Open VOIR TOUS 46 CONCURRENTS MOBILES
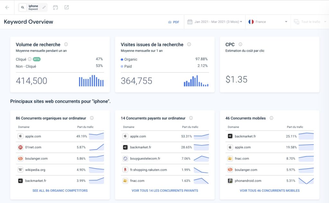Screen dimensions: 329x203 click(270, 190)
